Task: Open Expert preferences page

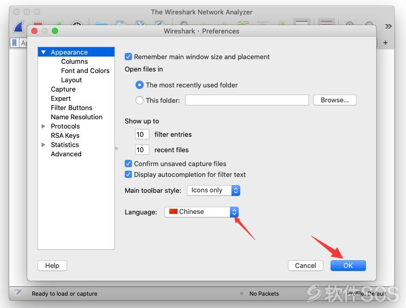Action: point(61,99)
